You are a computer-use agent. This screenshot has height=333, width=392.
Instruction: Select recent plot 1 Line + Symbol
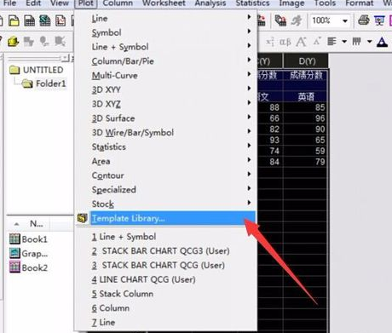coord(124,237)
